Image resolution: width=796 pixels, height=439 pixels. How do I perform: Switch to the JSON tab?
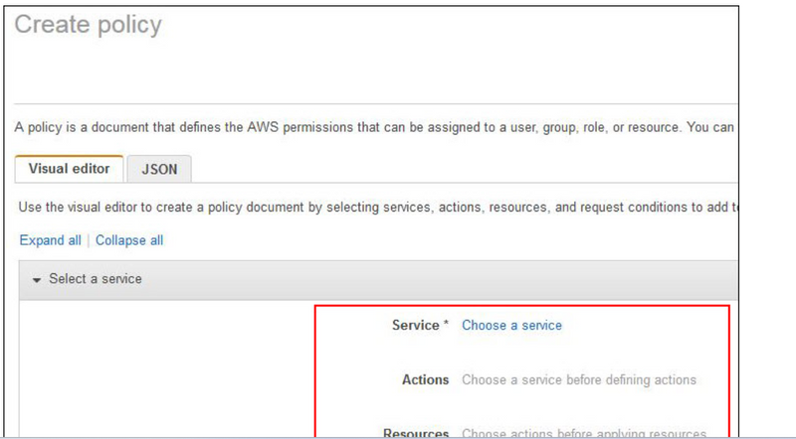click(159, 169)
